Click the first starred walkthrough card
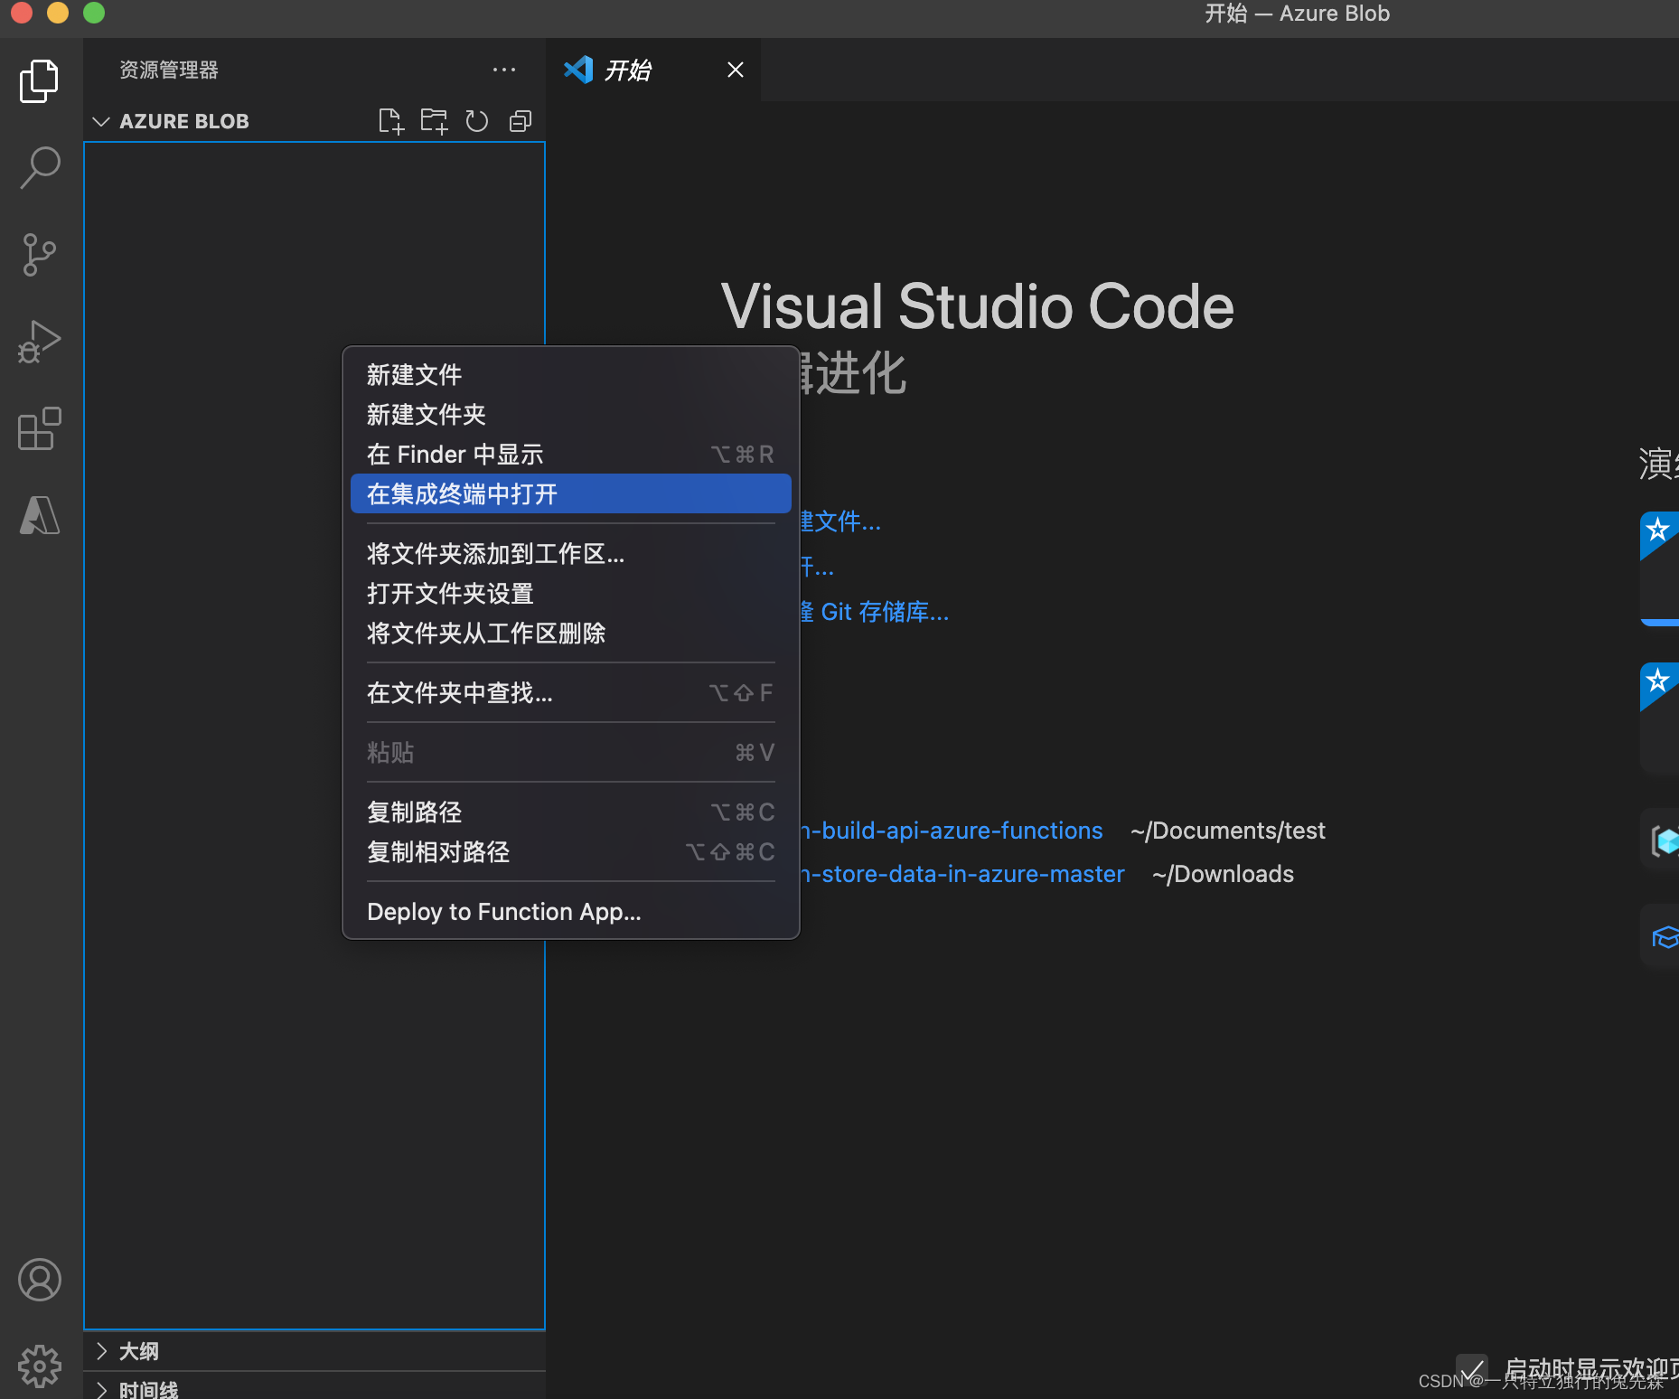The width and height of the screenshot is (1679, 1399). click(x=1660, y=568)
